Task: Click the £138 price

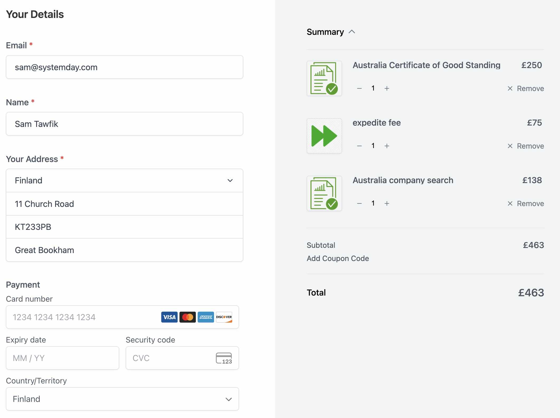Action: coord(532,180)
